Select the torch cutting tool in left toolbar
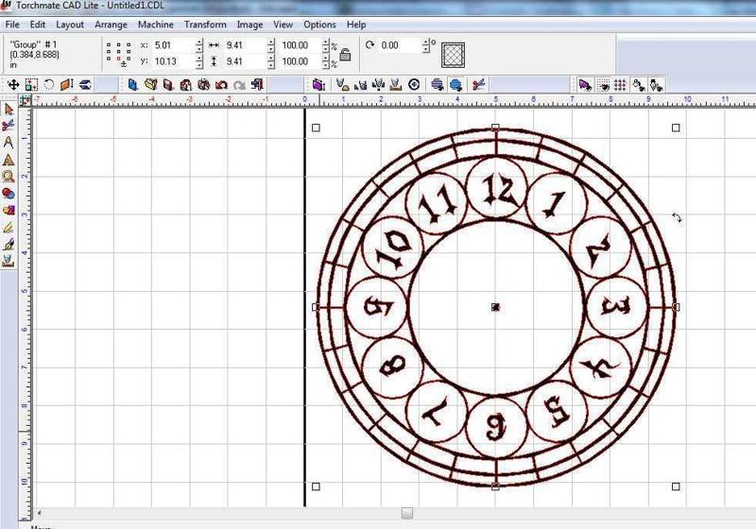Image resolution: width=756 pixels, height=529 pixels. pos(9,261)
